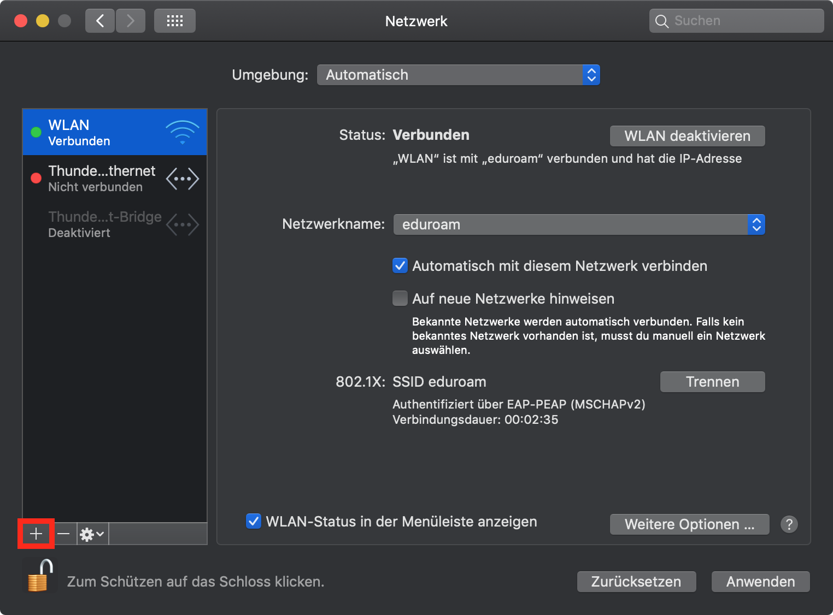Open Weitere Optionen settings
This screenshot has width=833, height=615.
pyautogui.click(x=690, y=524)
